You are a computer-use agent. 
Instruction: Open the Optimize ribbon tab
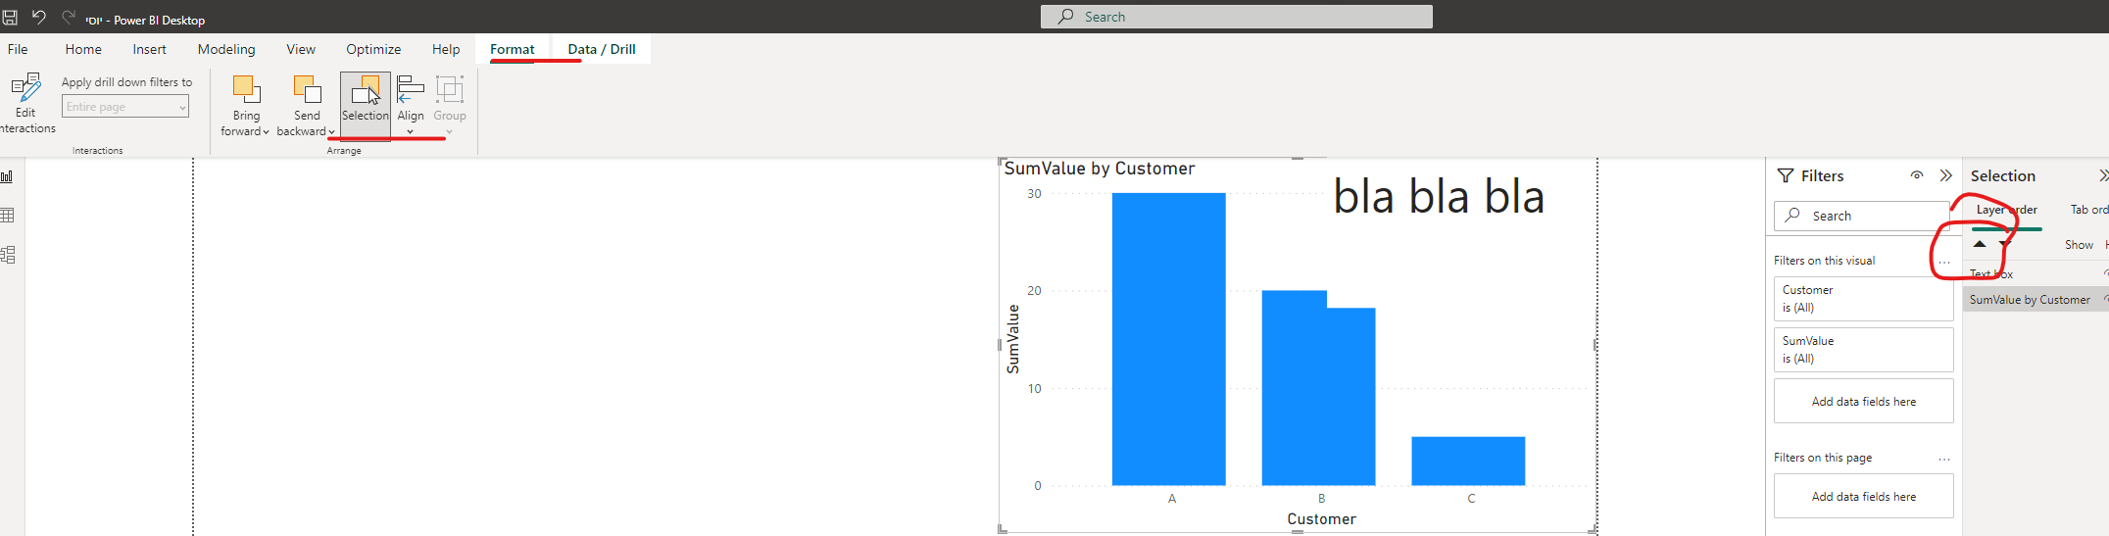click(373, 49)
